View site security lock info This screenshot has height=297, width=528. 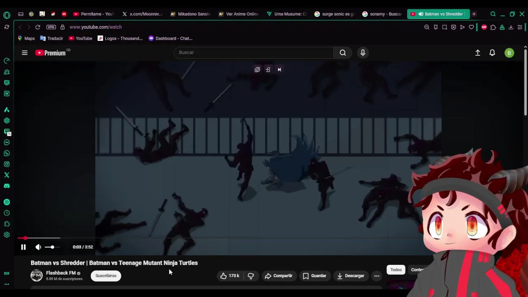62,27
